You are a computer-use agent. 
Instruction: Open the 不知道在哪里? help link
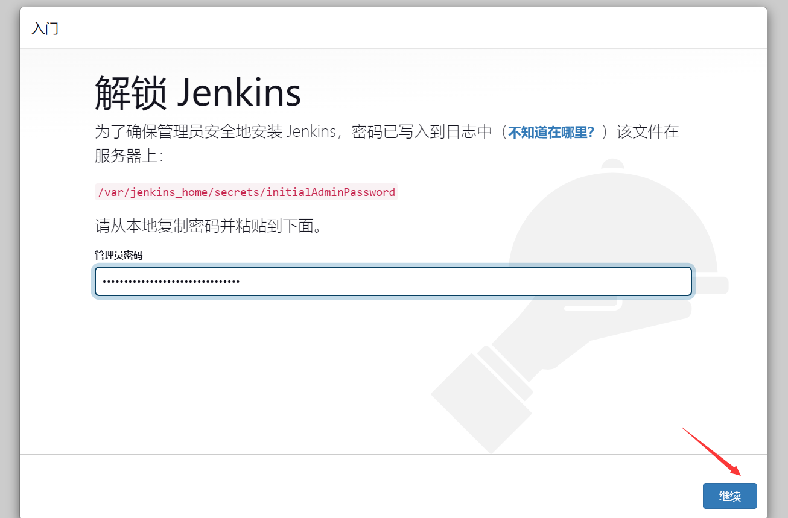551,132
